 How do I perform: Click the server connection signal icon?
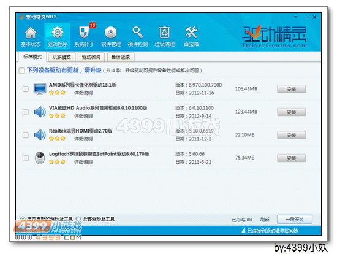click(x=243, y=231)
